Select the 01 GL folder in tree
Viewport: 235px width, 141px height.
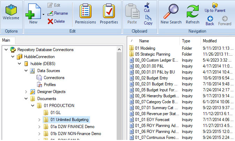point(56,113)
